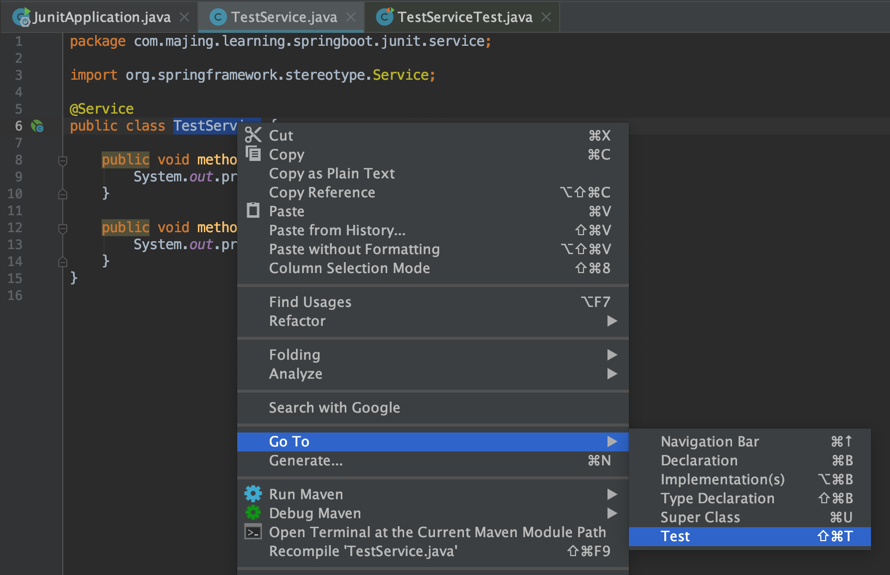Toggle the fold end marker on line 10
Viewport: 890px width, 575px height.
(x=63, y=194)
